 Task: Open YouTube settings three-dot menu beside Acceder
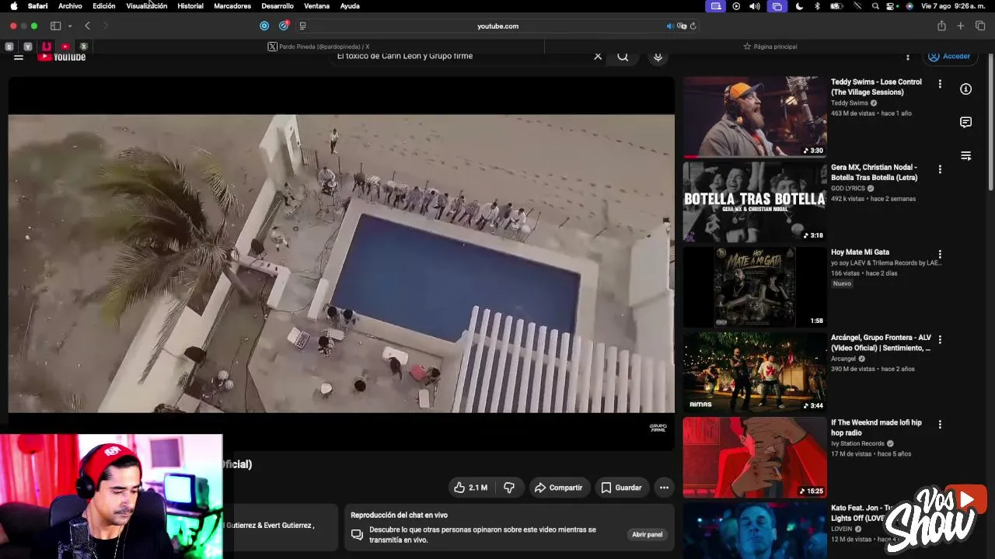coord(907,56)
